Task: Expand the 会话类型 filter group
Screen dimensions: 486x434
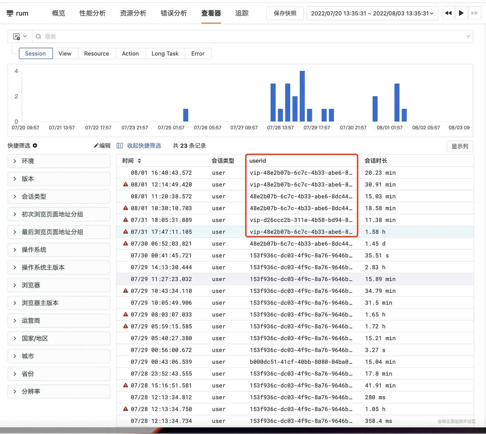Action: [59, 196]
